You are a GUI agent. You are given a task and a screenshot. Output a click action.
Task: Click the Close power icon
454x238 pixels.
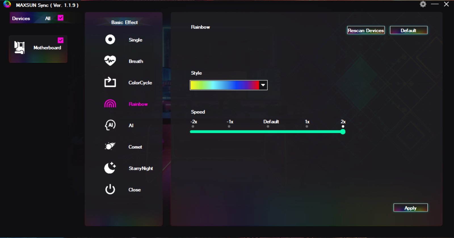pos(110,189)
